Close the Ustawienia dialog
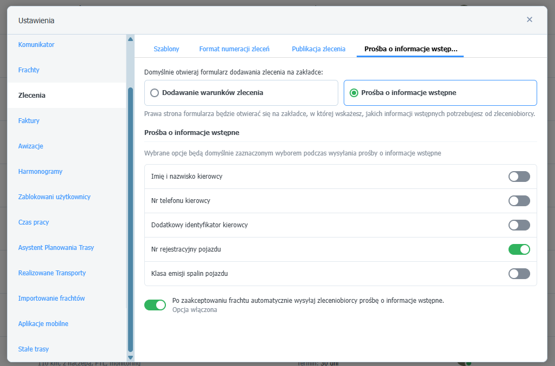 coord(529,19)
